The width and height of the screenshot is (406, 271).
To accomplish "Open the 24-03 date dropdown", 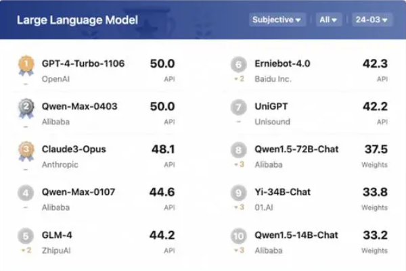I will point(371,20).
